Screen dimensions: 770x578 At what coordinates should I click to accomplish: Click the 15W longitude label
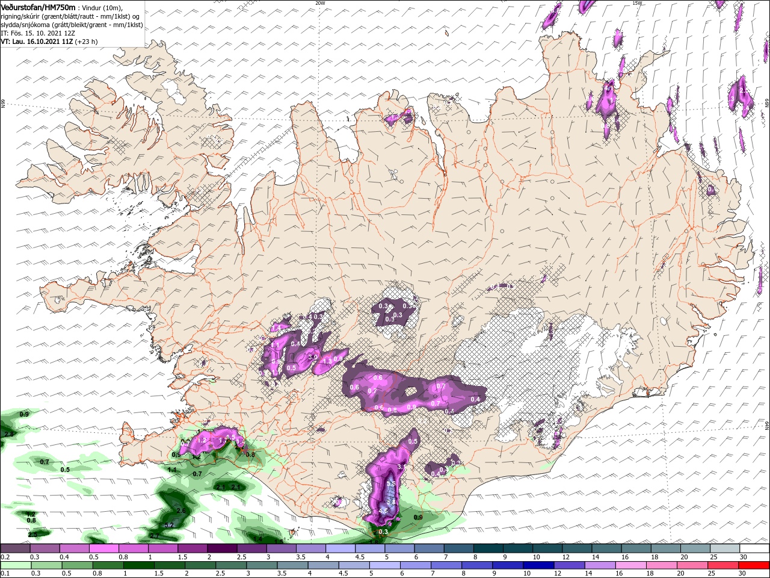(x=637, y=3)
